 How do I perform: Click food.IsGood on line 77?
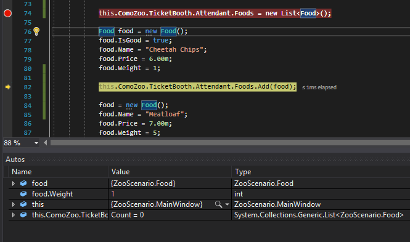tap(120, 40)
